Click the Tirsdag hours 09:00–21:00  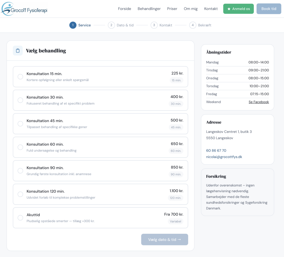(258, 70)
